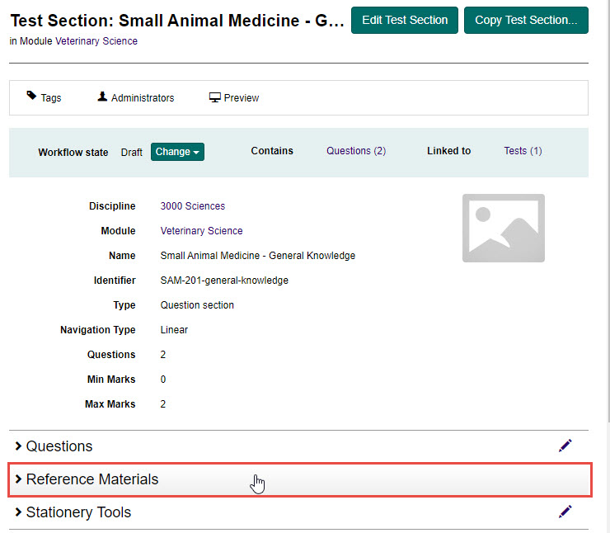This screenshot has height=533, width=610.
Task: Click the Edit Test Section button
Action: click(x=404, y=20)
